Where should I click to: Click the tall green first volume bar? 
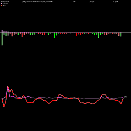(x=2, y=39)
